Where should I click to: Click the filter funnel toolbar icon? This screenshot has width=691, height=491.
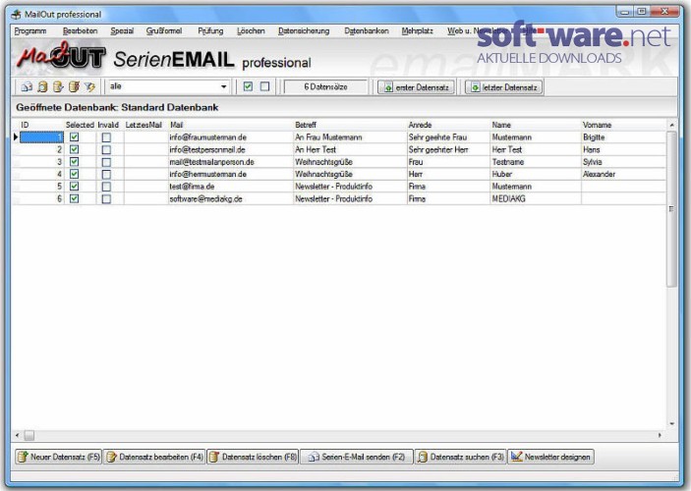coord(89,86)
